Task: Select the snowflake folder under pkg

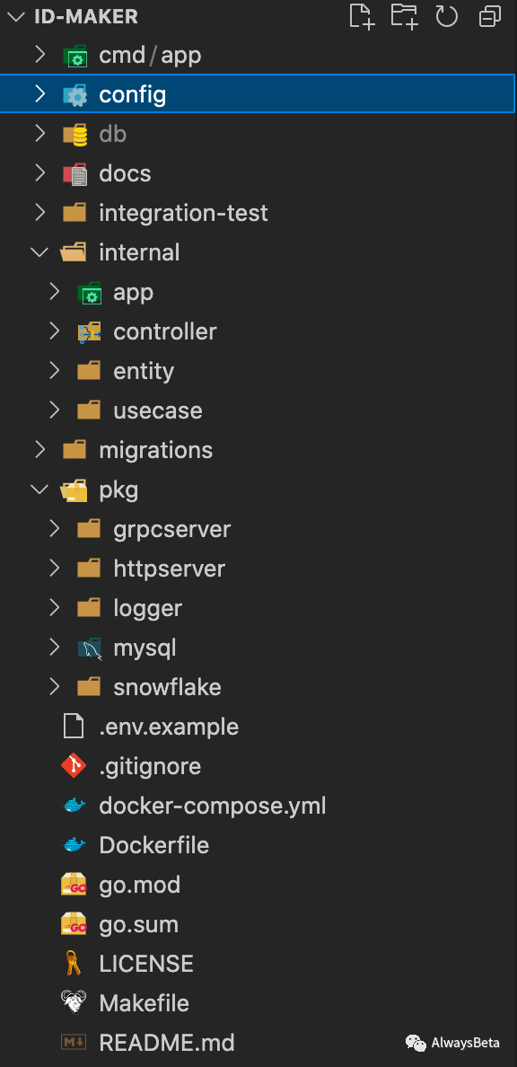Action: [167, 687]
